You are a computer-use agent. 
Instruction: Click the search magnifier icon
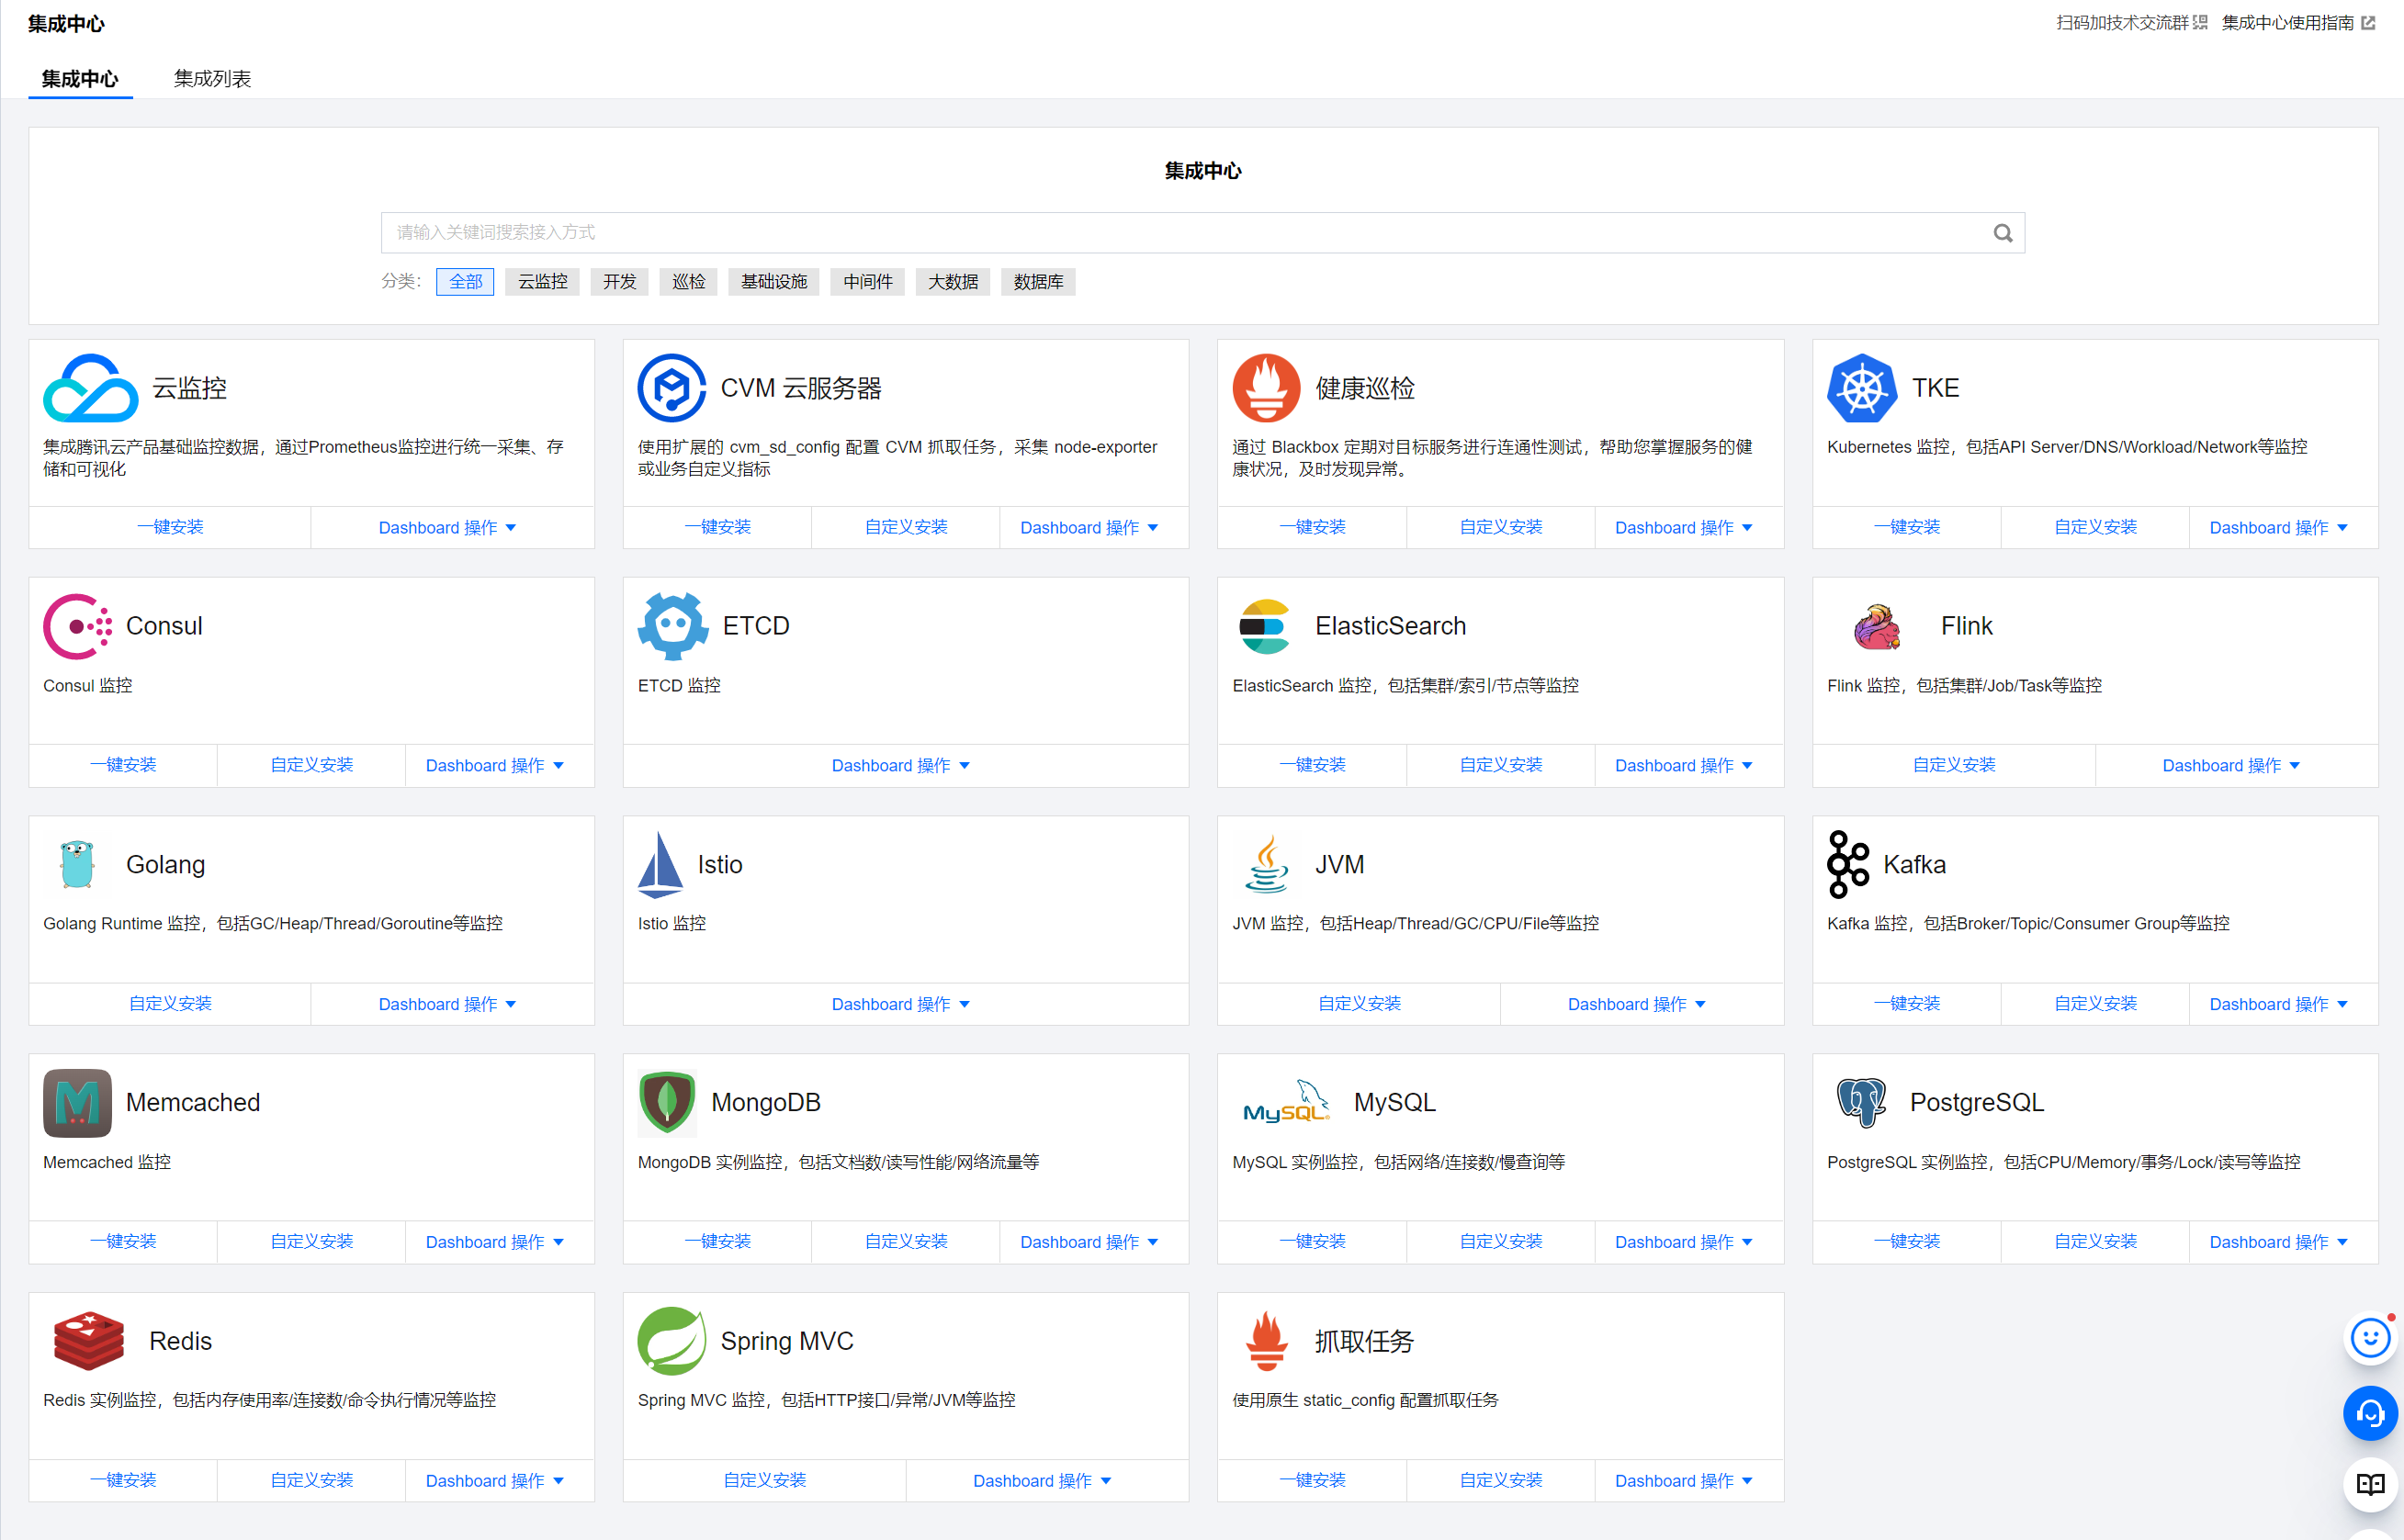coord(2002,233)
